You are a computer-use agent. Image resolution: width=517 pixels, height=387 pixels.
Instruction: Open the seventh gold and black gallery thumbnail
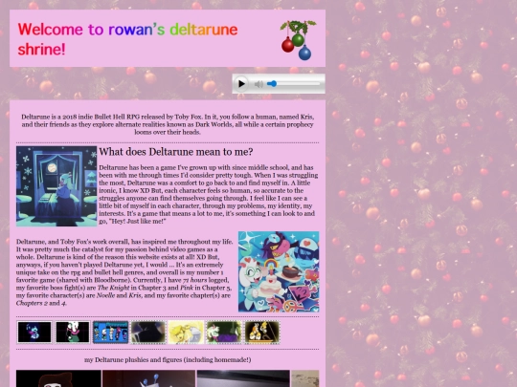(x=262, y=333)
